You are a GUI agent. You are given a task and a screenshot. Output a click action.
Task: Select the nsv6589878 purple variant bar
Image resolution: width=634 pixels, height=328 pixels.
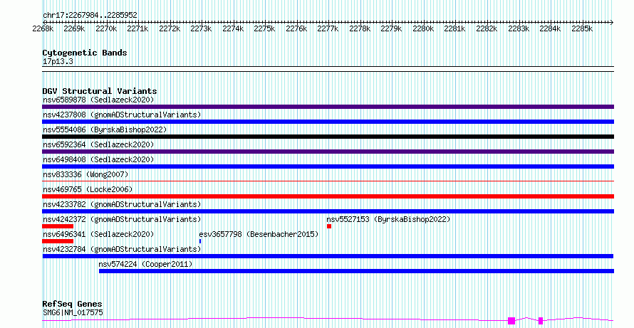click(328, 107)
